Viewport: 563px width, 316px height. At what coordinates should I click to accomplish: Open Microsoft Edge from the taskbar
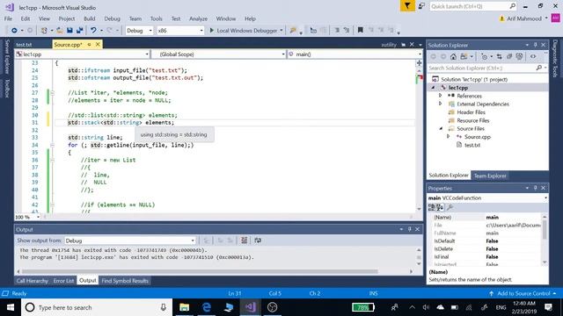(x=207, y=307)
